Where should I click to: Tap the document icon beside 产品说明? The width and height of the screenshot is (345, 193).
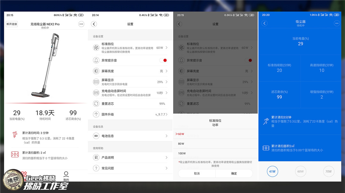point(96,157)
